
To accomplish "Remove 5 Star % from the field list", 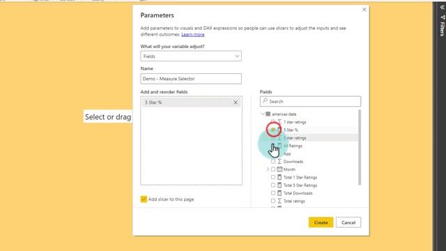I will (x=236, y=102).
